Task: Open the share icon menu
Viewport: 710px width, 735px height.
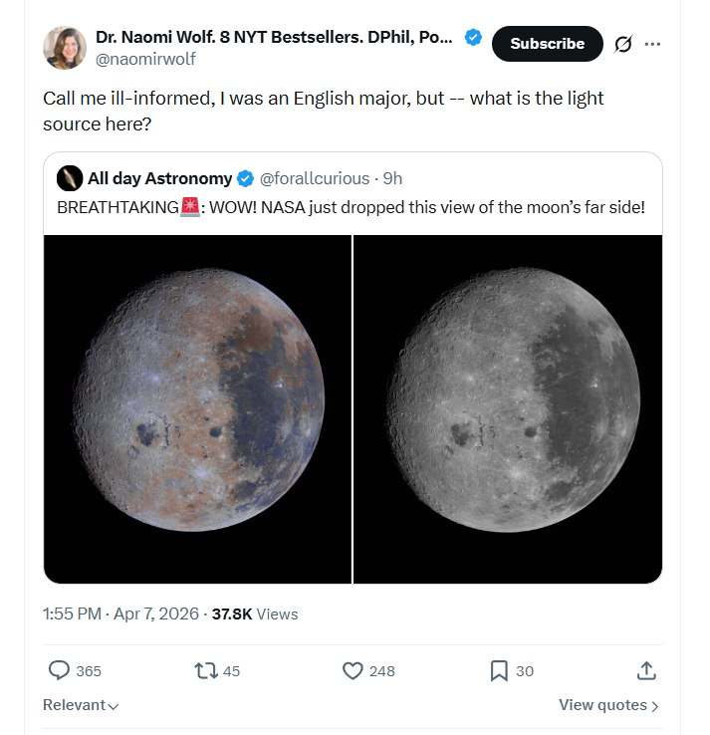Action: click(646, 670)
